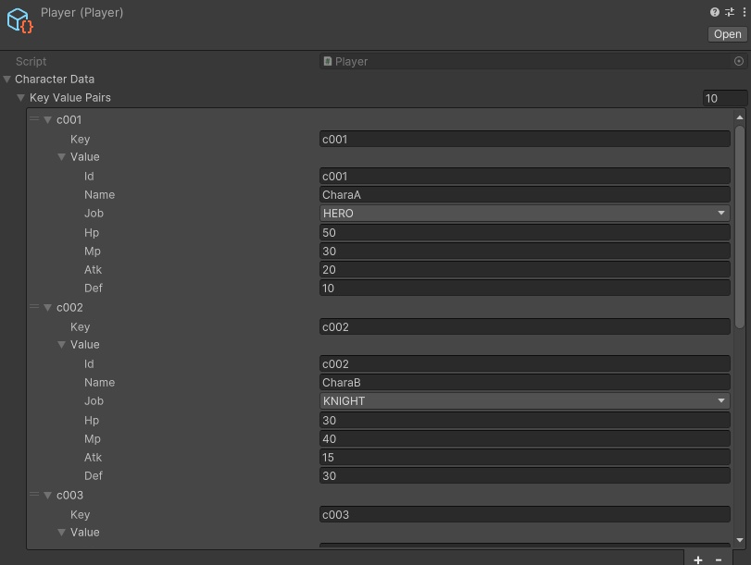Select the Name field containing CharaA
The height and width of the screenshot is (565, 751).
click(x=523, y=194)
